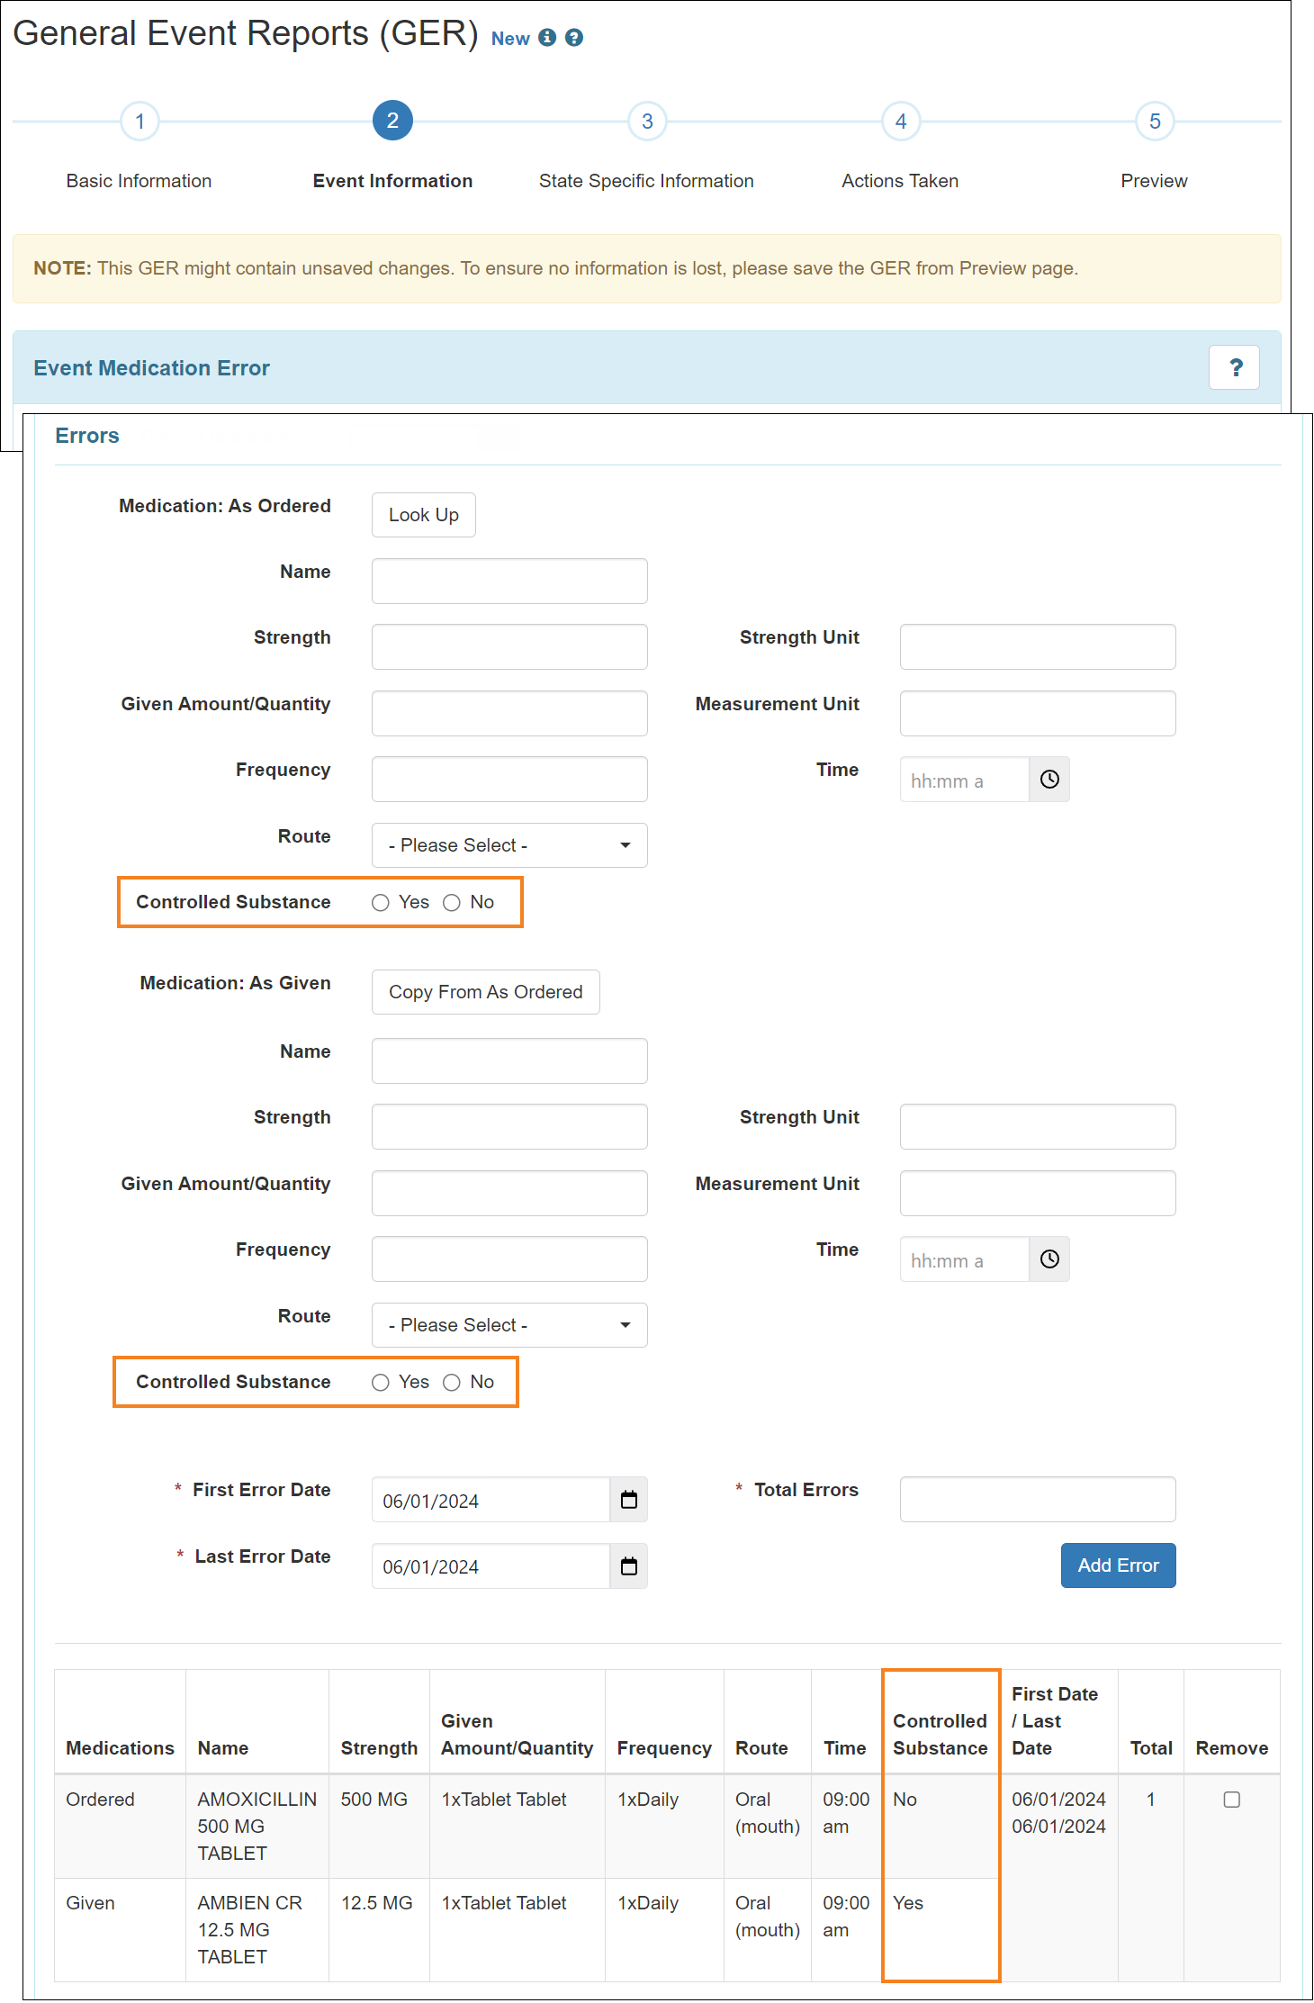Go to step 1 Basic Information
The width and height of the screenshot is (1314, 2003).
[139, 122]
